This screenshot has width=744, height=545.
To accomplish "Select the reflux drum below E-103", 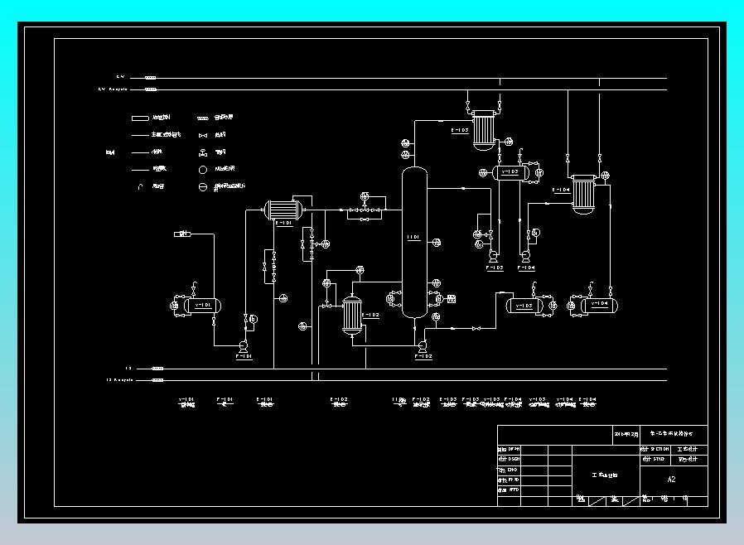I will click(x=510, y=172).
